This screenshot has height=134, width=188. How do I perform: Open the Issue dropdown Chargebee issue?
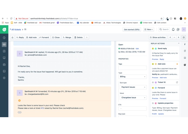[133, 98]
